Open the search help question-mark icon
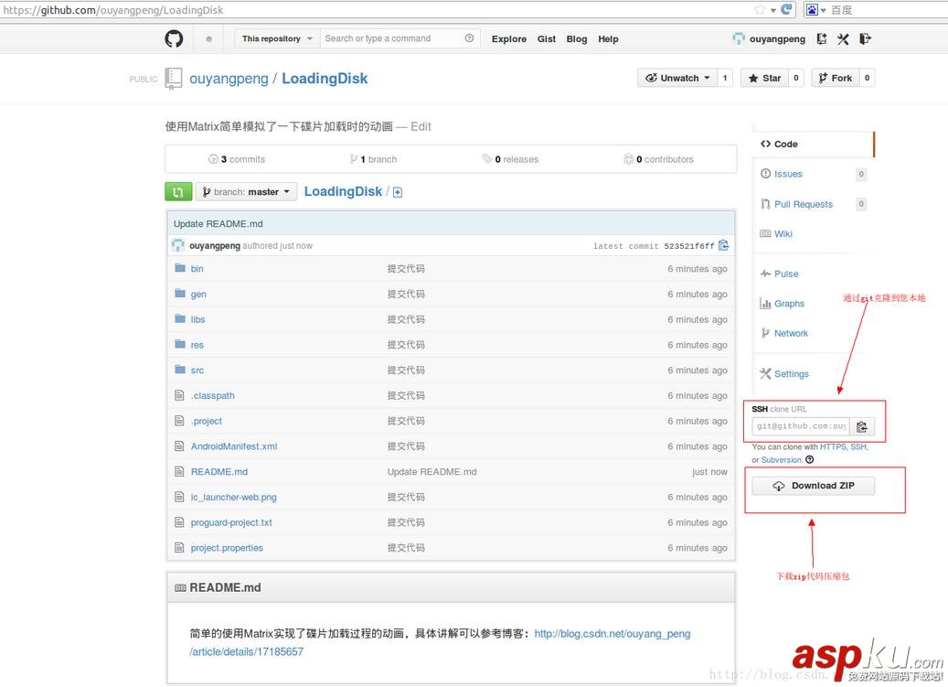The image size is (948, 687). coord(469,38)
